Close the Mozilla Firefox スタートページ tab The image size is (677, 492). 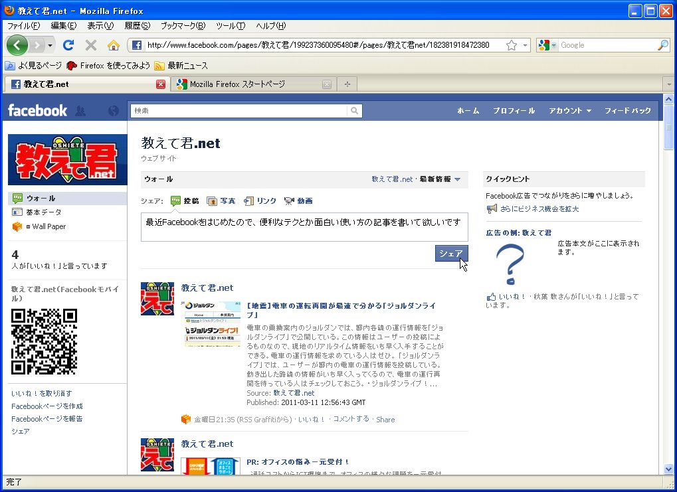tap(327, 84)
